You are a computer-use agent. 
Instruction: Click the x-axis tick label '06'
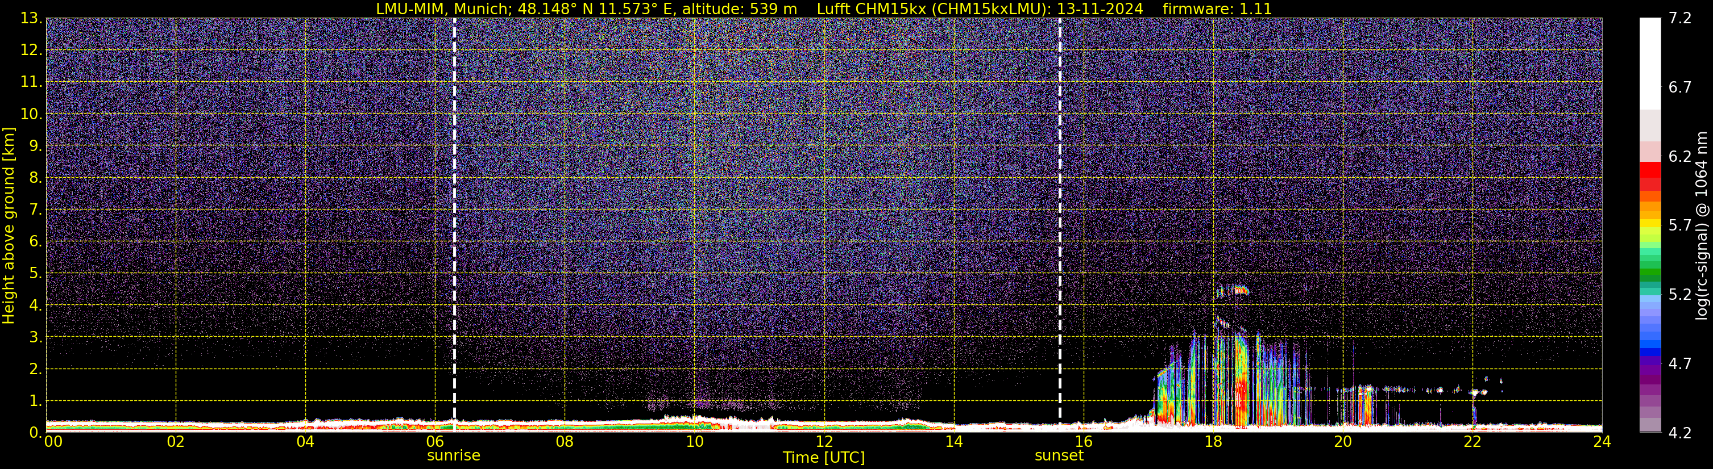click(x=435, y=442)
